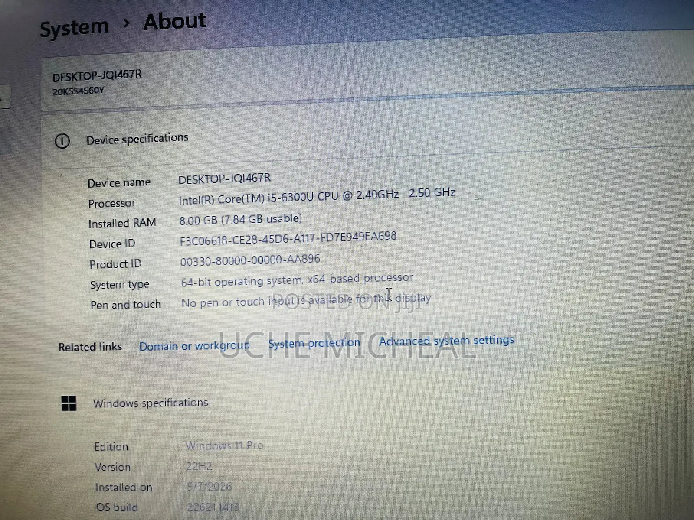694x520 pixels.
Task: Click the System type label
Action: click(x=120, y=285)
